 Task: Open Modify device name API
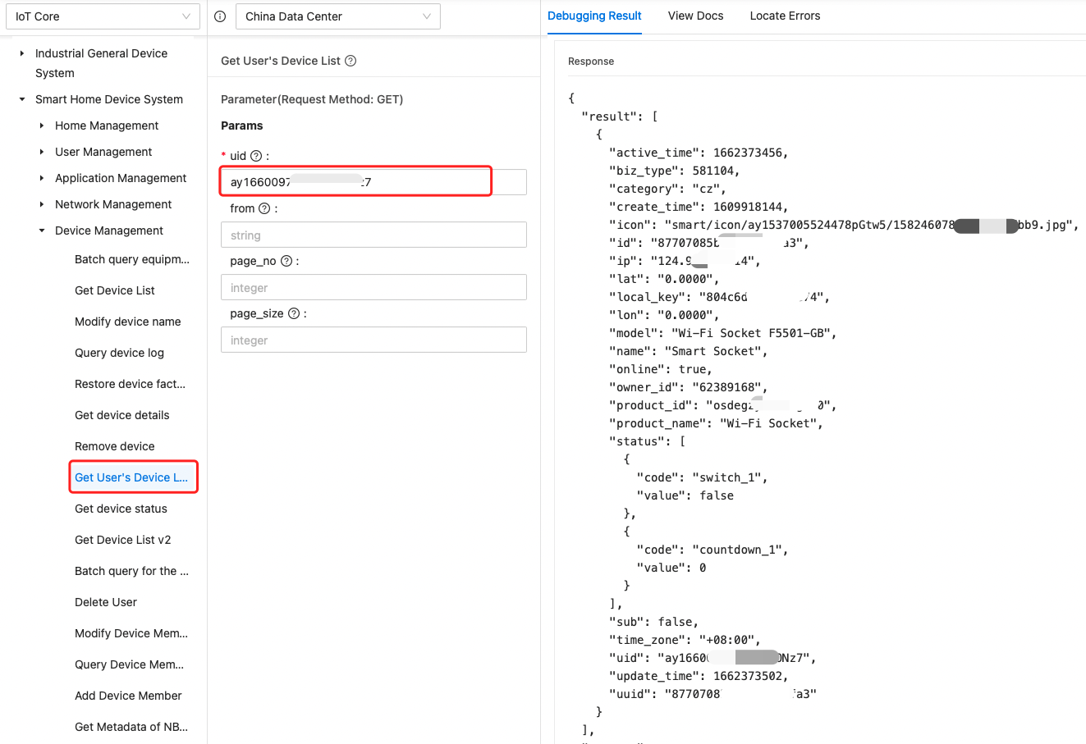pyautogui.click(x=128, y=322)
